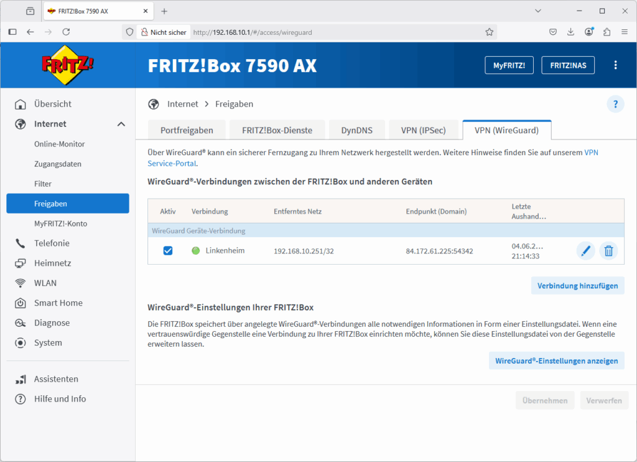Image resolution: width=637 pixels, height=462 pixels.
Task: Open Firefox extensions icon
Action: click(607, 32)
